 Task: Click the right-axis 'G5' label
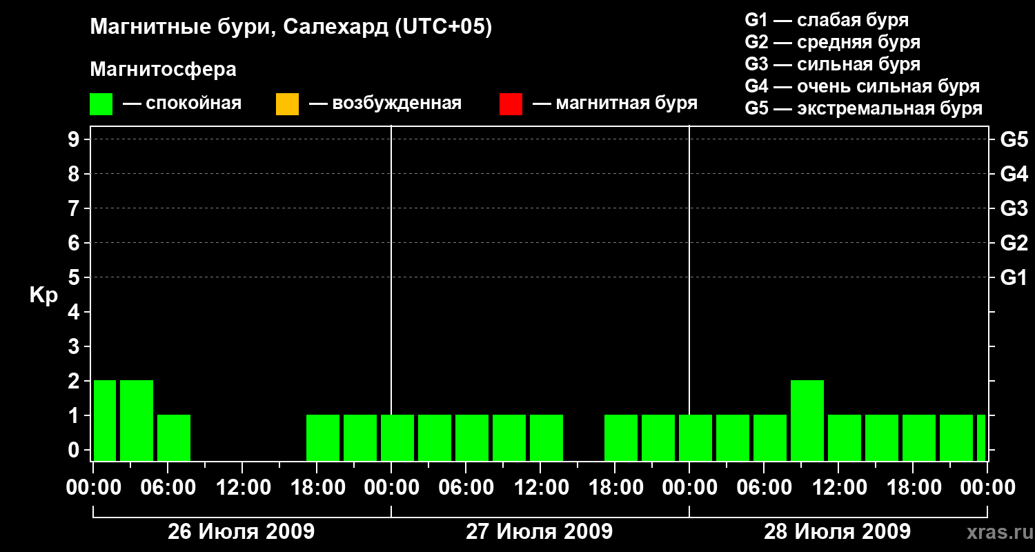point(1014,139)
